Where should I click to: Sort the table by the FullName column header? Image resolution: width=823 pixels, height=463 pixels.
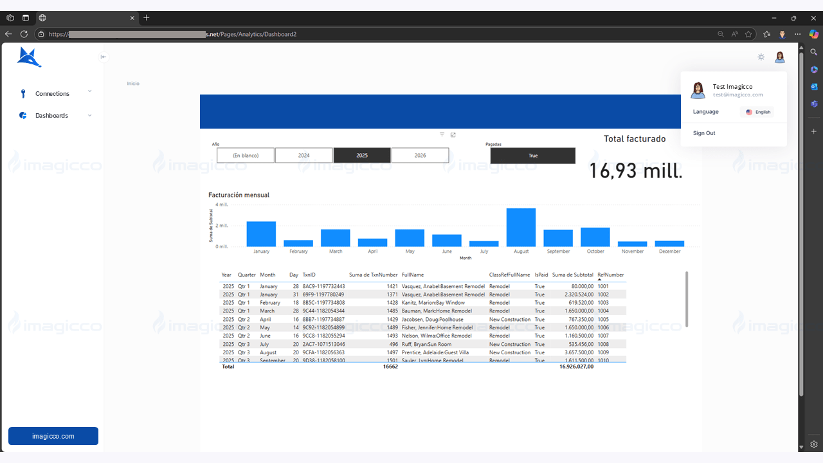tap(413, 275)
